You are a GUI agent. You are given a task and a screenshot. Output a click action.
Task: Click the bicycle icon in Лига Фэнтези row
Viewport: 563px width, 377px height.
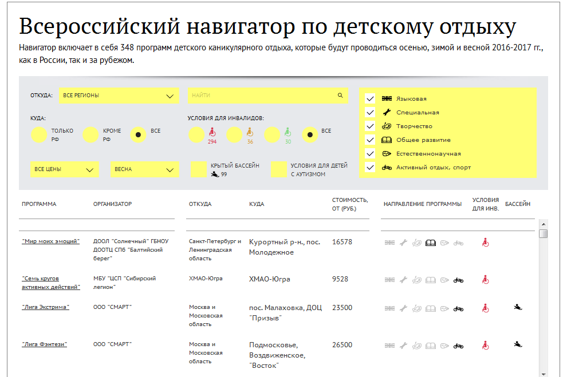coord(458,346)
